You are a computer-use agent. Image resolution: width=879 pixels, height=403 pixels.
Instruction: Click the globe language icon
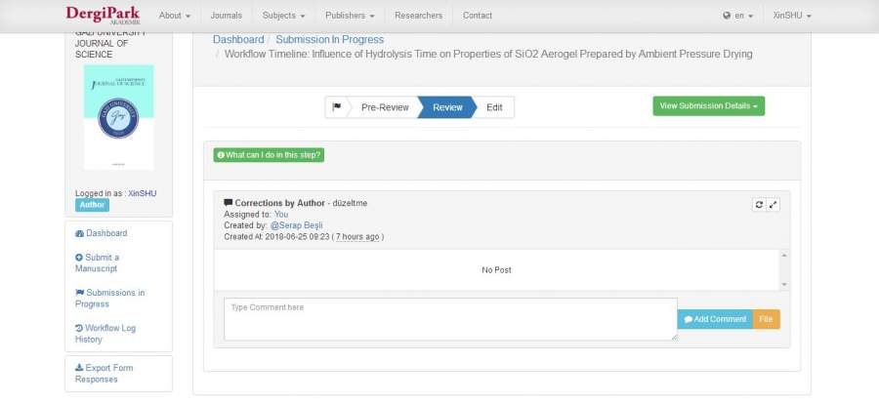point(727,16)
